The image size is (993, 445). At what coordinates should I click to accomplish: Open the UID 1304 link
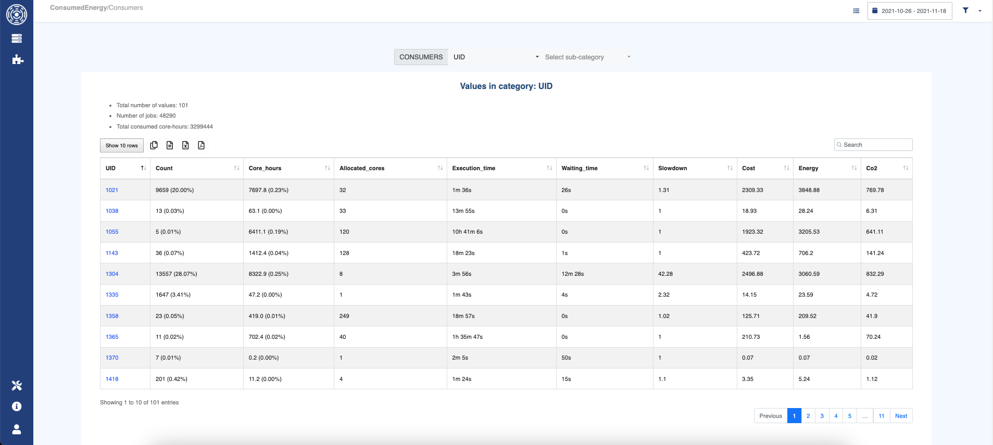point(112,274)
